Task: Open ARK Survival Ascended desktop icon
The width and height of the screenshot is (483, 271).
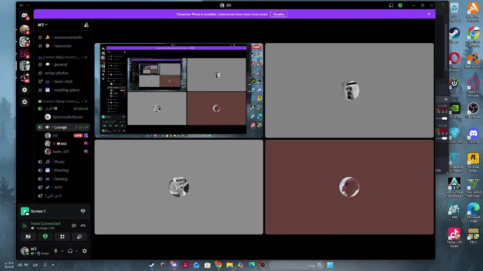Action: pos(454,188)
